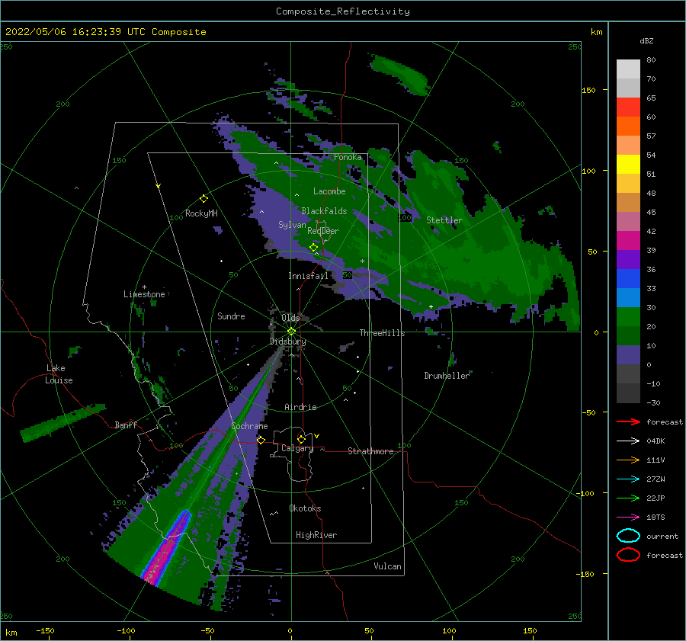Click the Sylvan label

tap(292, 225)
